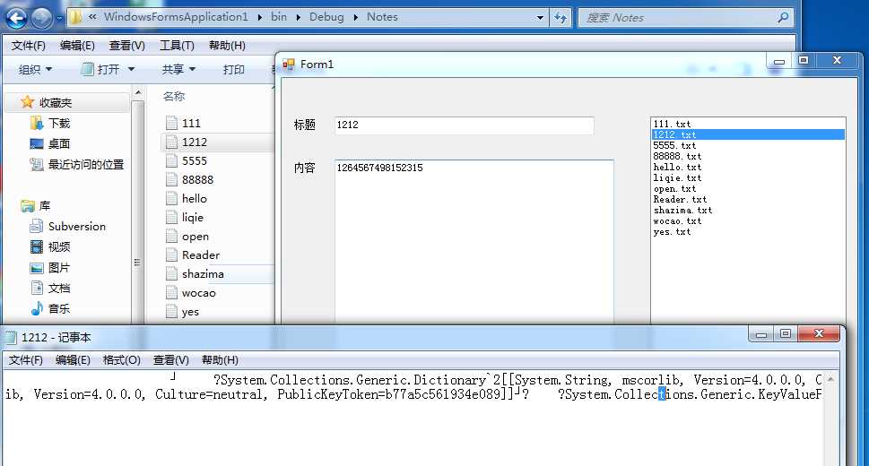
Task: Click the sidebar scrollbar up arrow
Action: (138, 91)
